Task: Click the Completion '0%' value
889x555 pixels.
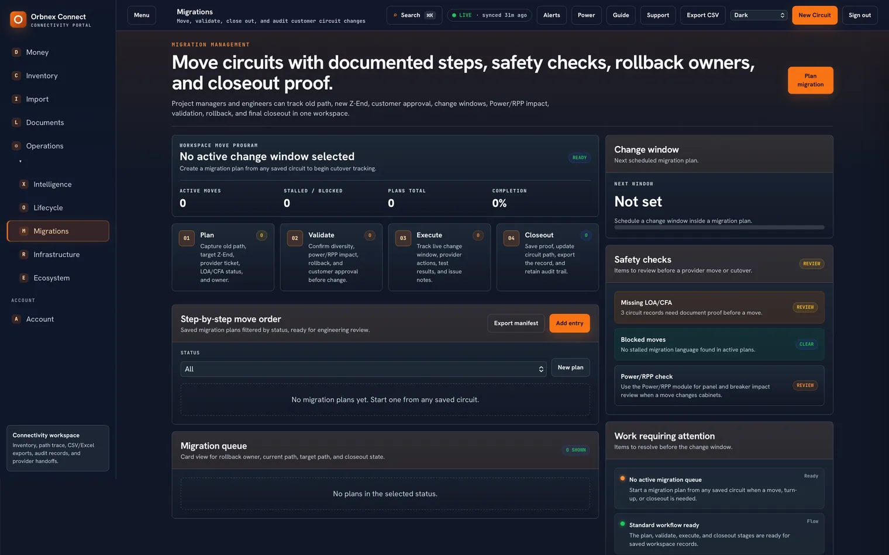Action: [499, 203]
